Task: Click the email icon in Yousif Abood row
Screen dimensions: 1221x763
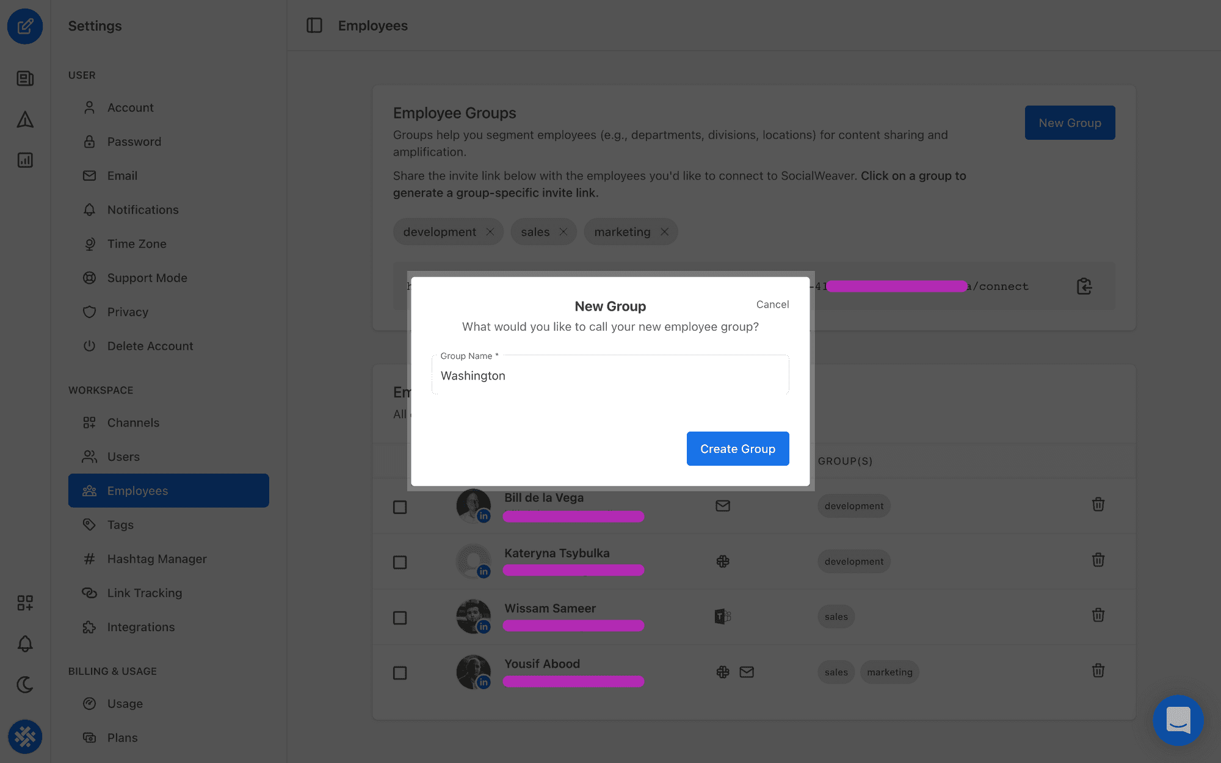Action: [x=747, y=672]
